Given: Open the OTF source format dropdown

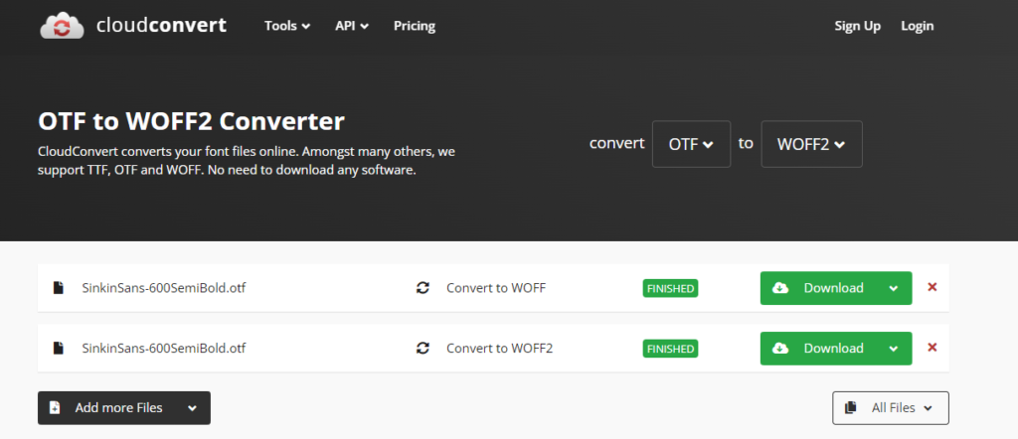Looking at the screenshot, I should 692,144.
